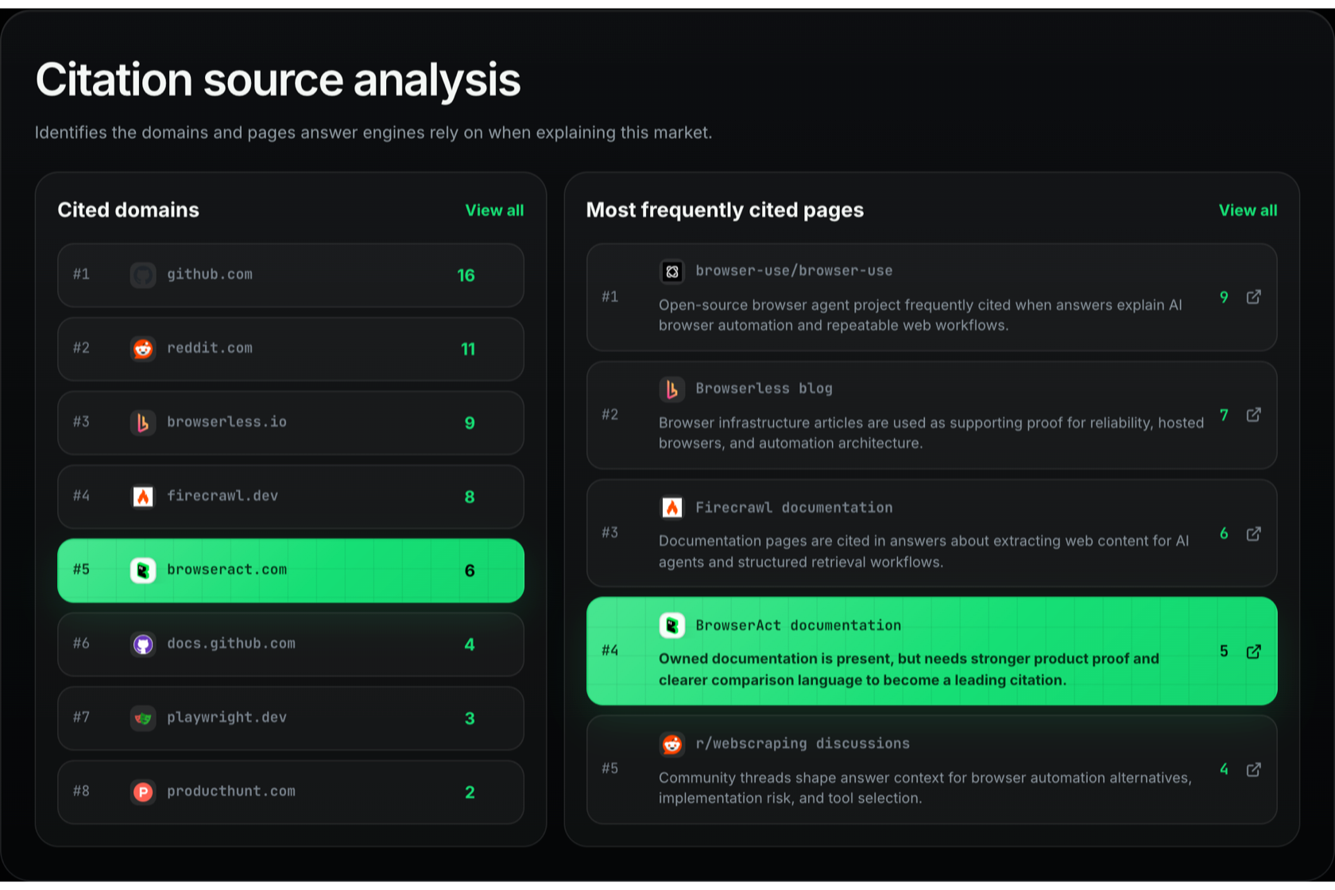Click the citation count 4 for docs.github.com

point(470,645)
